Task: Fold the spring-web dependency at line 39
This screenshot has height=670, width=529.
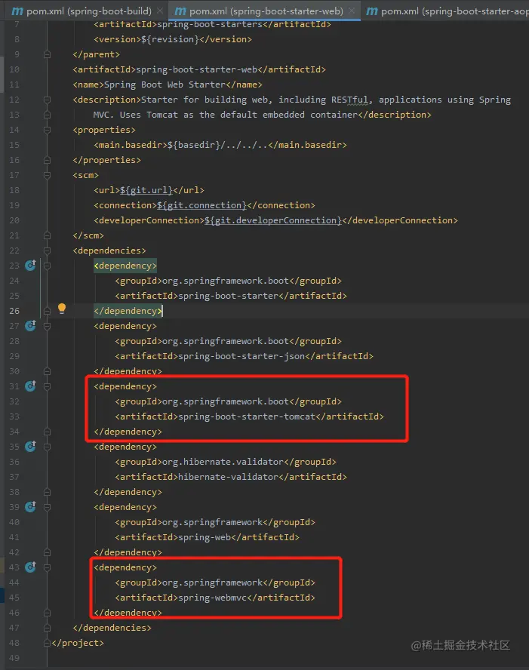Action: pyautogui.click(x=47, y=507)
